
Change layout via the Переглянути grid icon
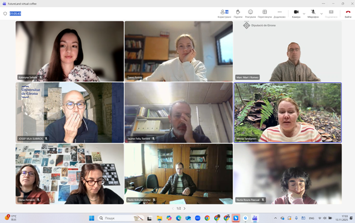click(x=265, y=12)
